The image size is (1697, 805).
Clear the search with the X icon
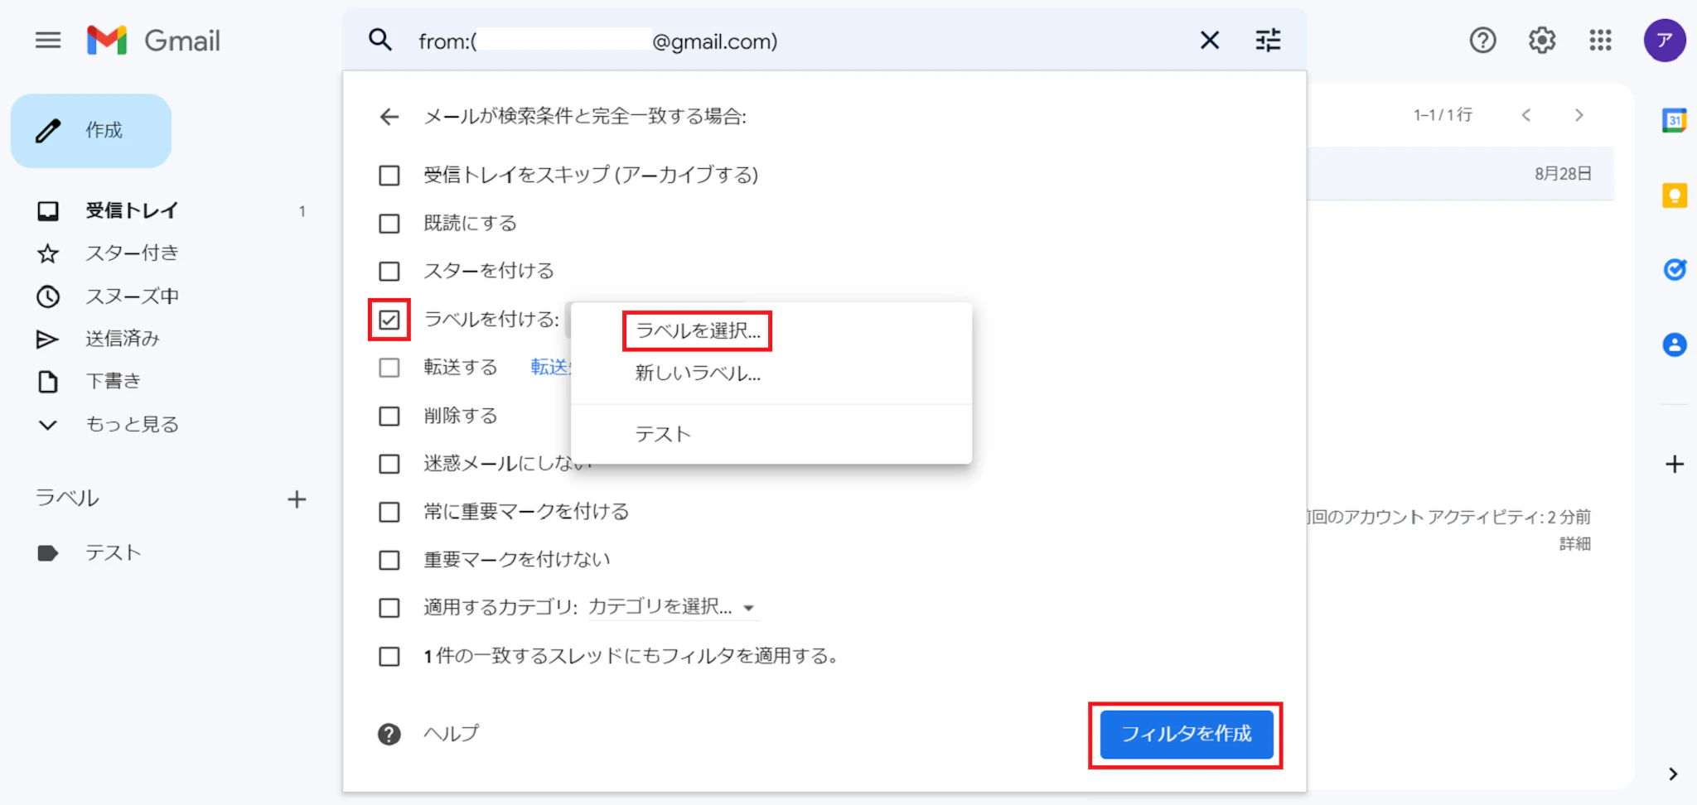[1209, 41]
